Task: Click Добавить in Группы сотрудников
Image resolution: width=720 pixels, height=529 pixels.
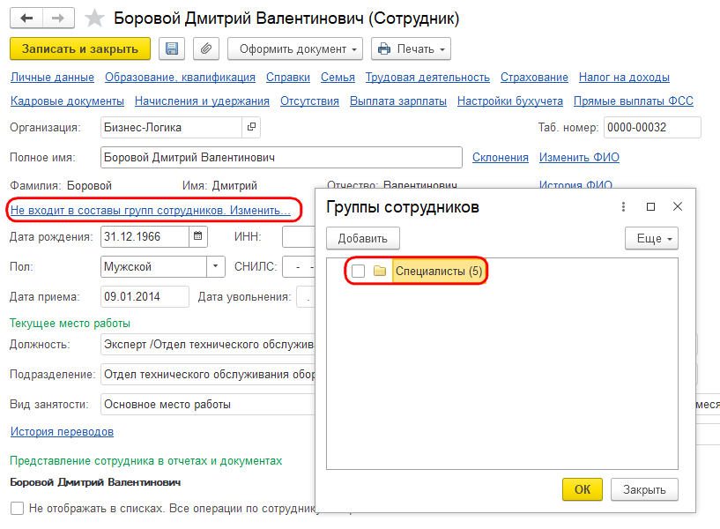Action: click(363, 238)
